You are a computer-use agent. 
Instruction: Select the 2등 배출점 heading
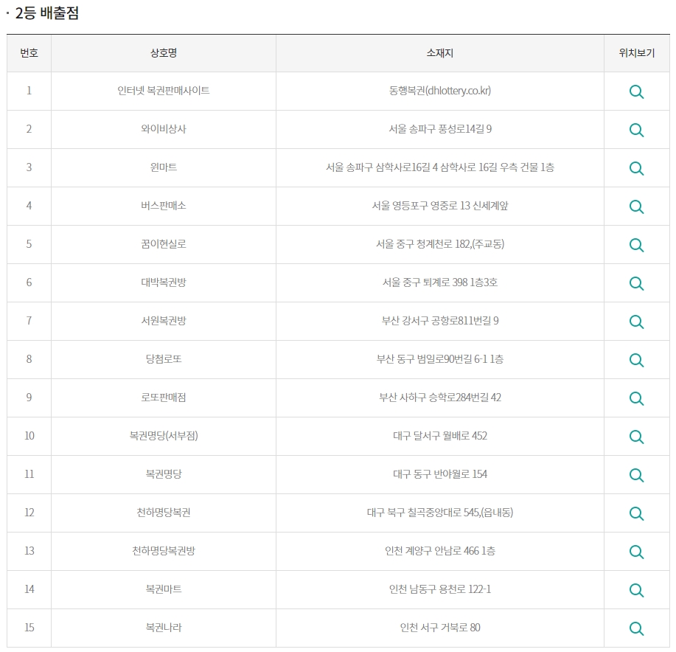(46, 13)
